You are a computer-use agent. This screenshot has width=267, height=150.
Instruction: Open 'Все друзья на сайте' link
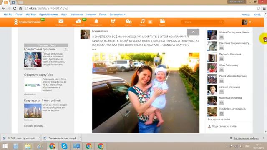coord(219,120)
